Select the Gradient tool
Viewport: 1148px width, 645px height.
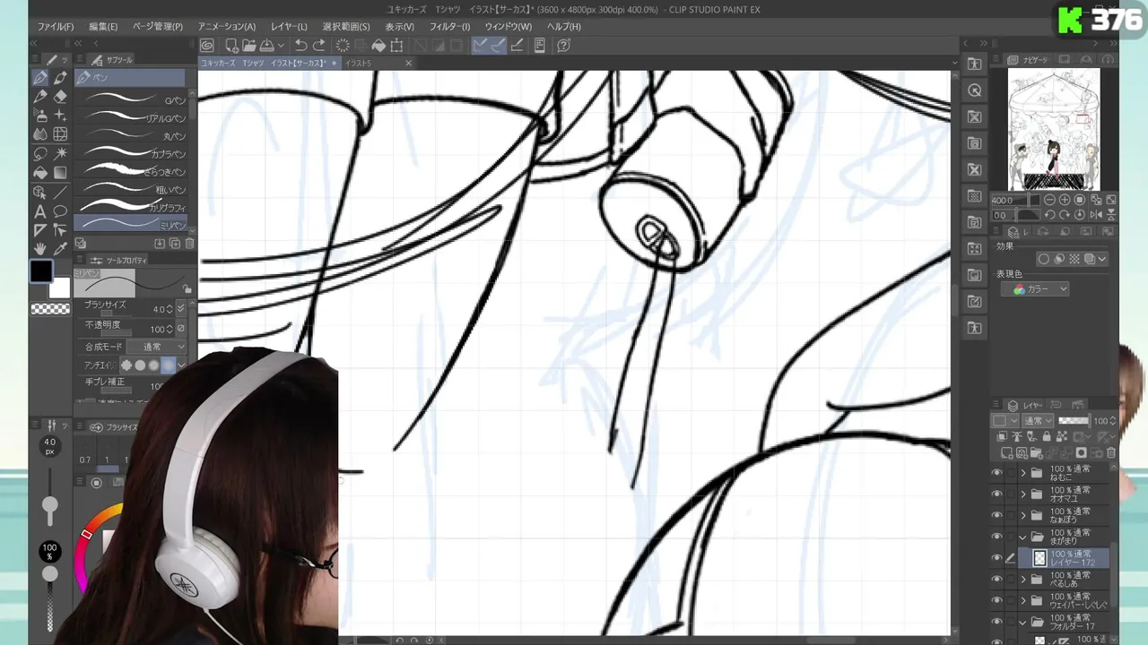click(x=60, y=172)
